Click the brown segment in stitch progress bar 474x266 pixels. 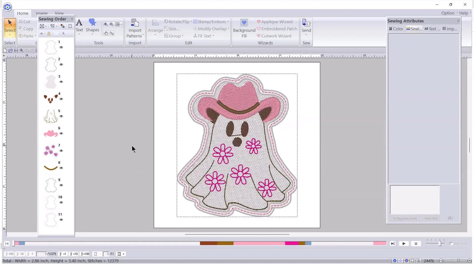click(x=208, y=243)
